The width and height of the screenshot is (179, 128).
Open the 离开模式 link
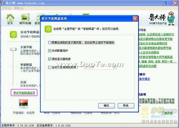pyautogui.click(x=145, y=79)
